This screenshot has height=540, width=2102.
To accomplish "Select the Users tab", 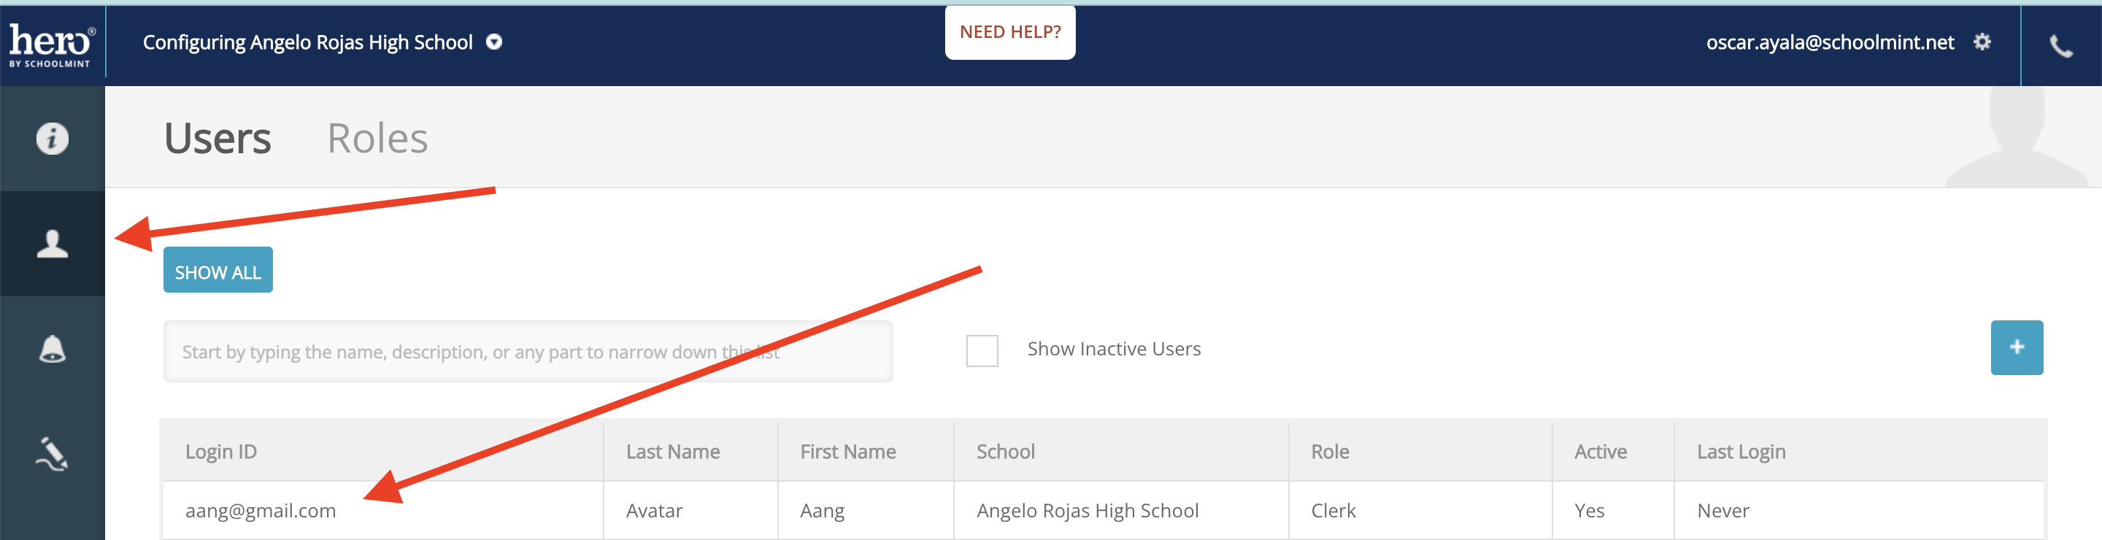I will pyautogui.click(x=217, y=138).
